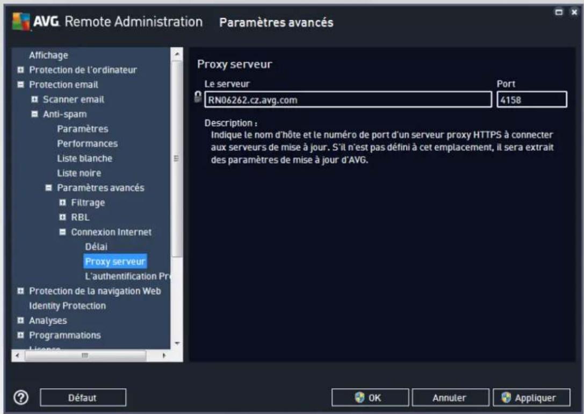Select Filtrage item
This screenshot has width=584, height=414.
coord(88,202)
